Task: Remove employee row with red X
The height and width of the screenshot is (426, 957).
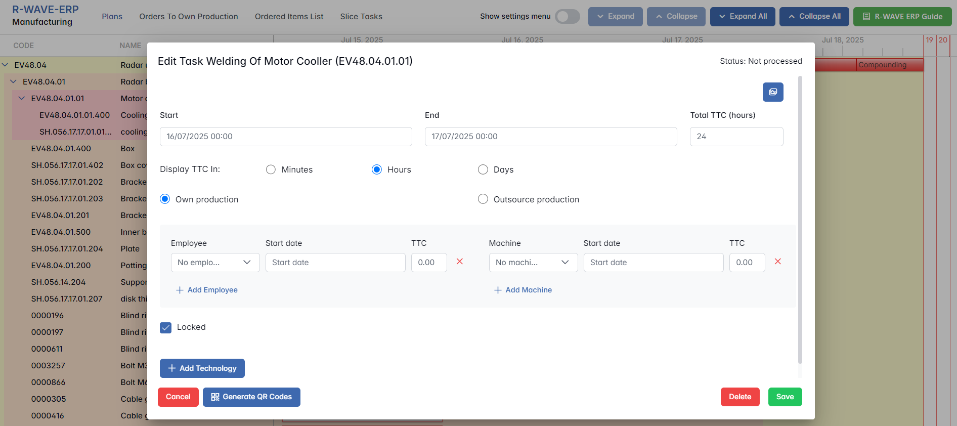Action: (x=459, y=262)
